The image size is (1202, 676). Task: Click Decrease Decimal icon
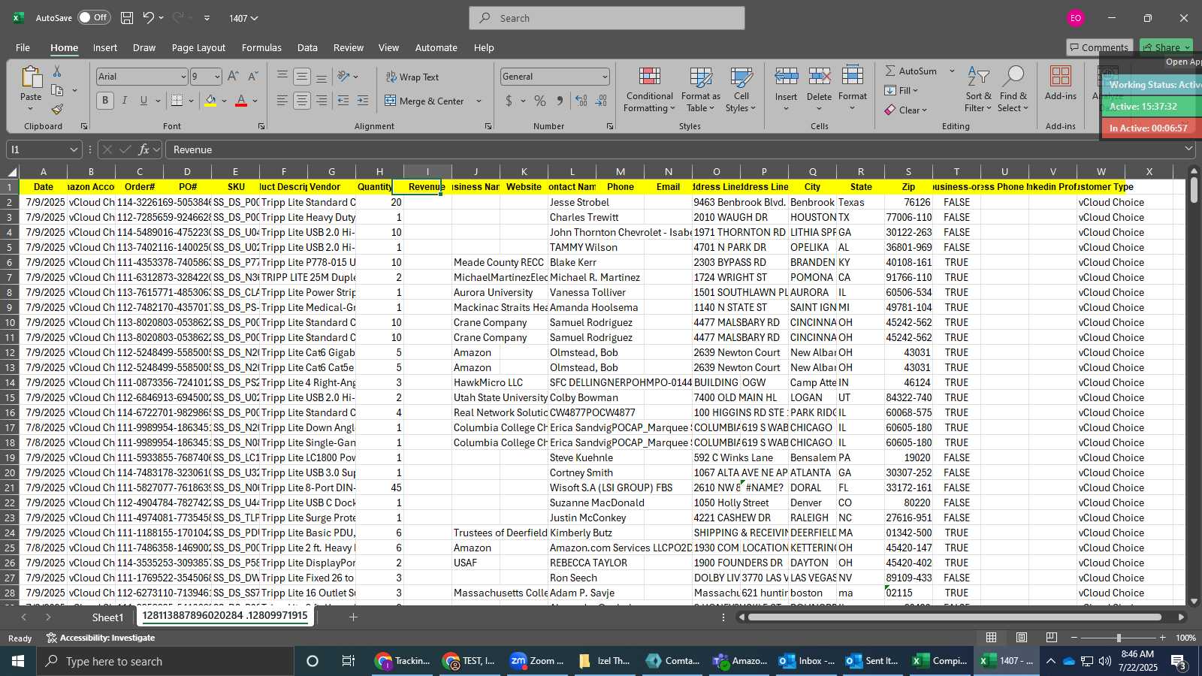pyautogui.click(x=601, y=101)
